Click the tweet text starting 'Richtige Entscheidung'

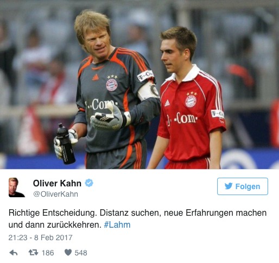(x=137, y=218)
